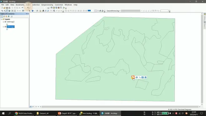Collapse the editmap2 layer legend
The width and height of the screenshot is (206, 116).
pos(3,22)
